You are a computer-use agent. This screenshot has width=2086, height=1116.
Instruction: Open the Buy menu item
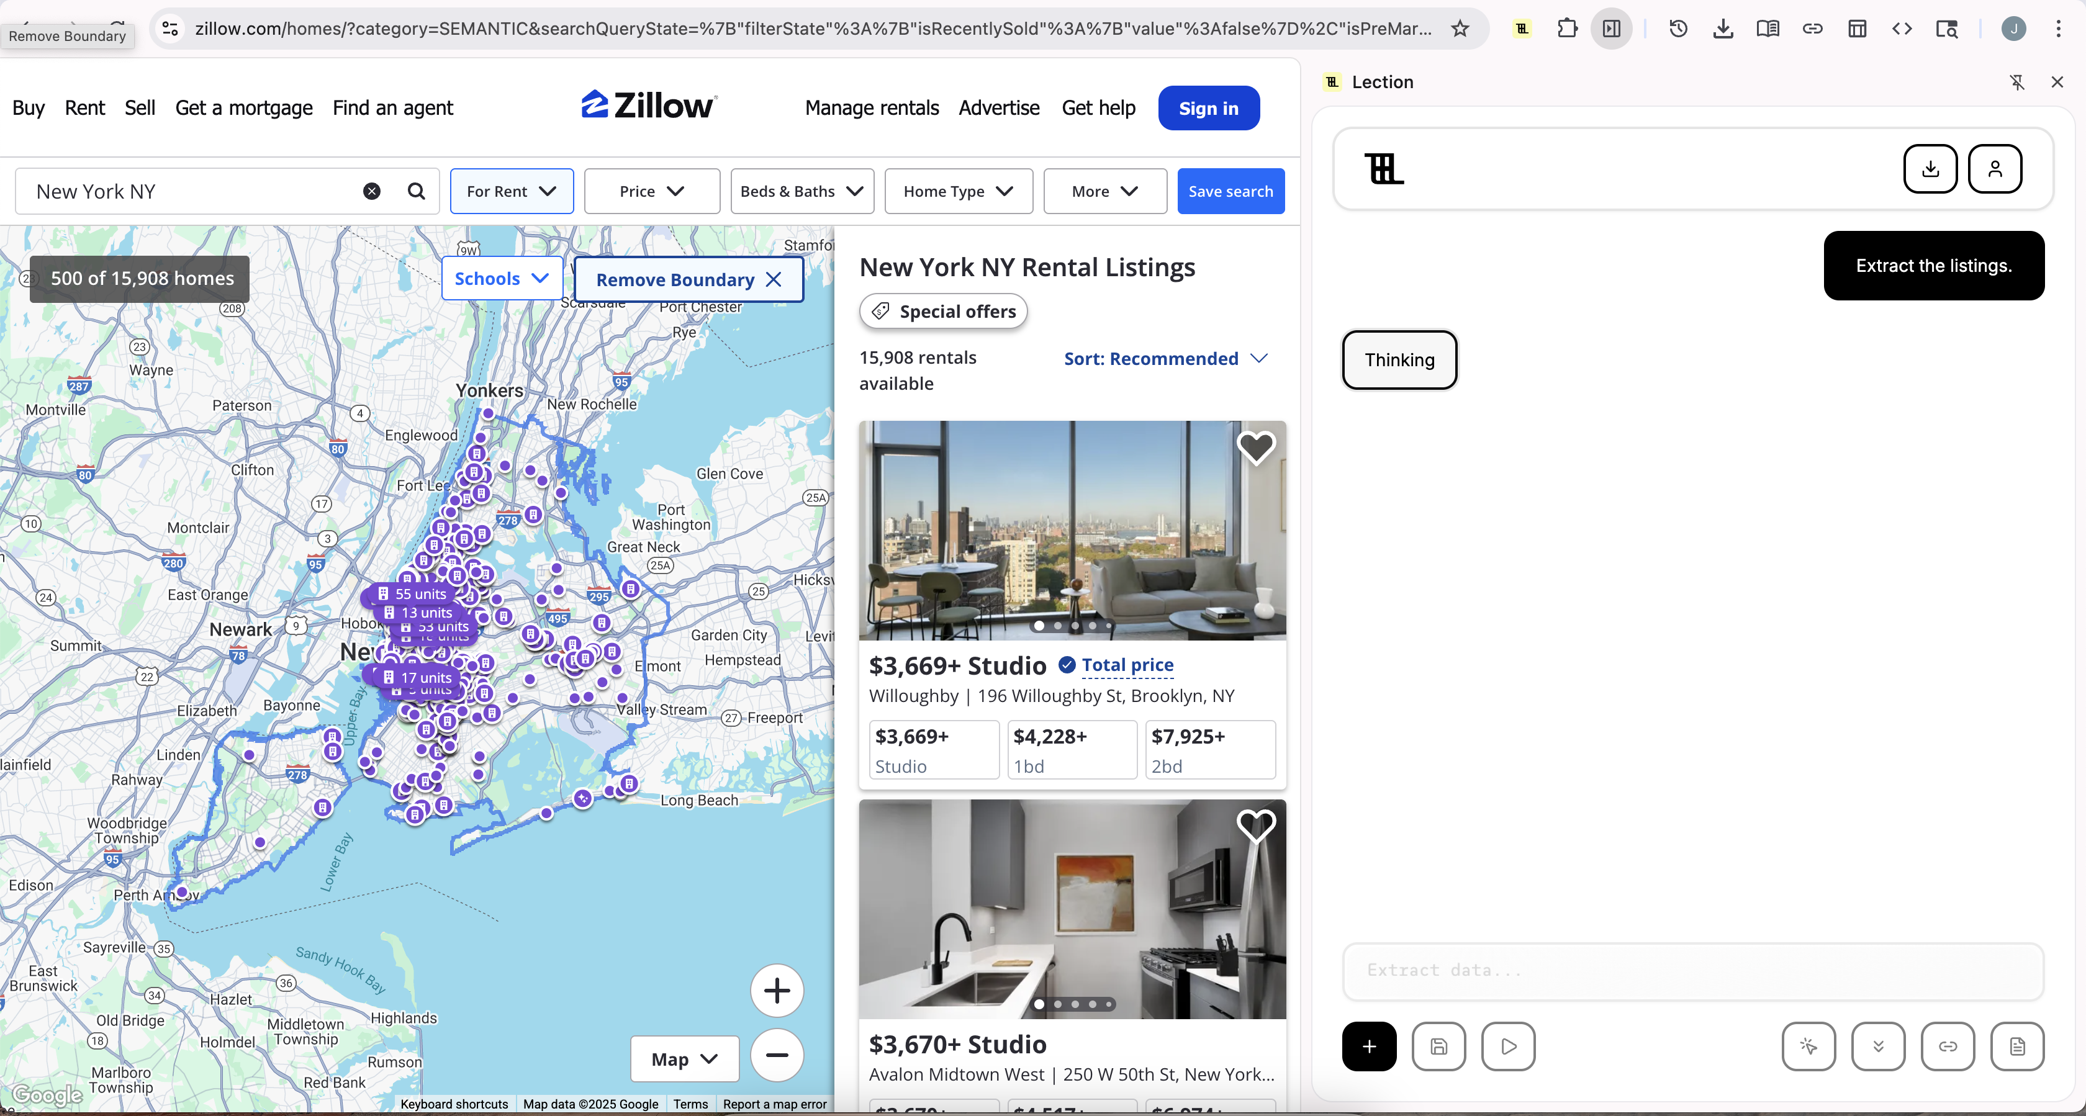(29, 108)
